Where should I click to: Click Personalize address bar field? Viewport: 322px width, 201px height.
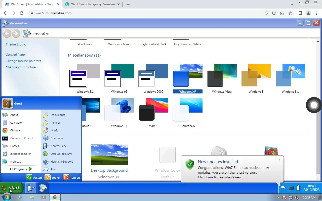(x=171, y=34)
